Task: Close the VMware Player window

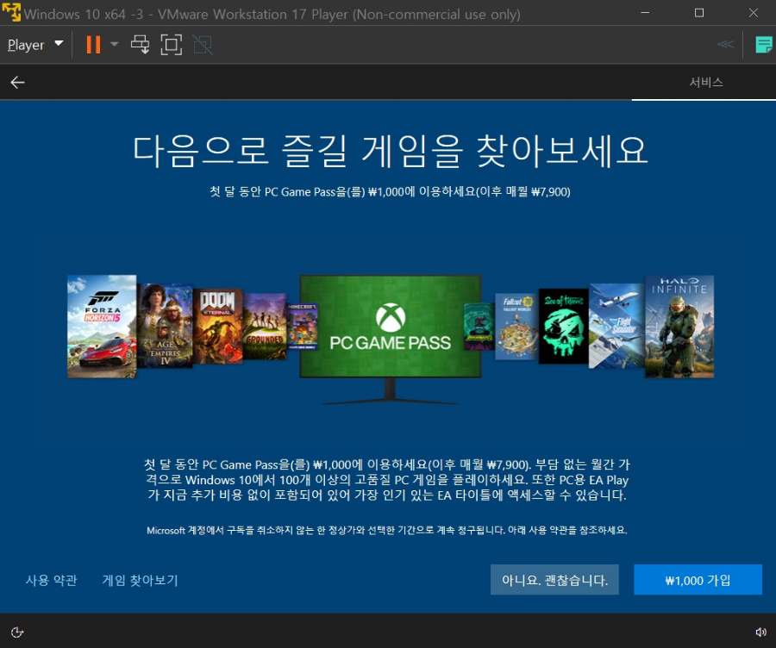Action: pyautogui.click(x=754, y=13)
